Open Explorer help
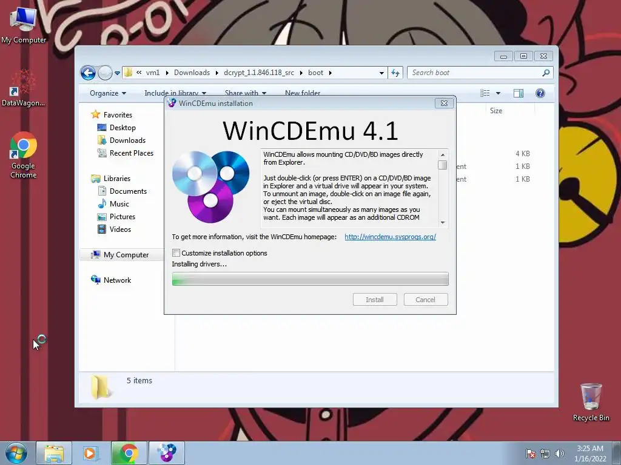Image resolution: width=621 pixels, height=465 pixels. click(540, 93)
